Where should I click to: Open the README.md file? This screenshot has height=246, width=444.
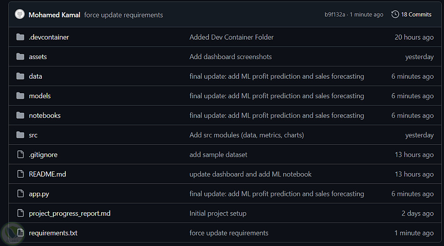pyautogui.click(x=48, y=174)
